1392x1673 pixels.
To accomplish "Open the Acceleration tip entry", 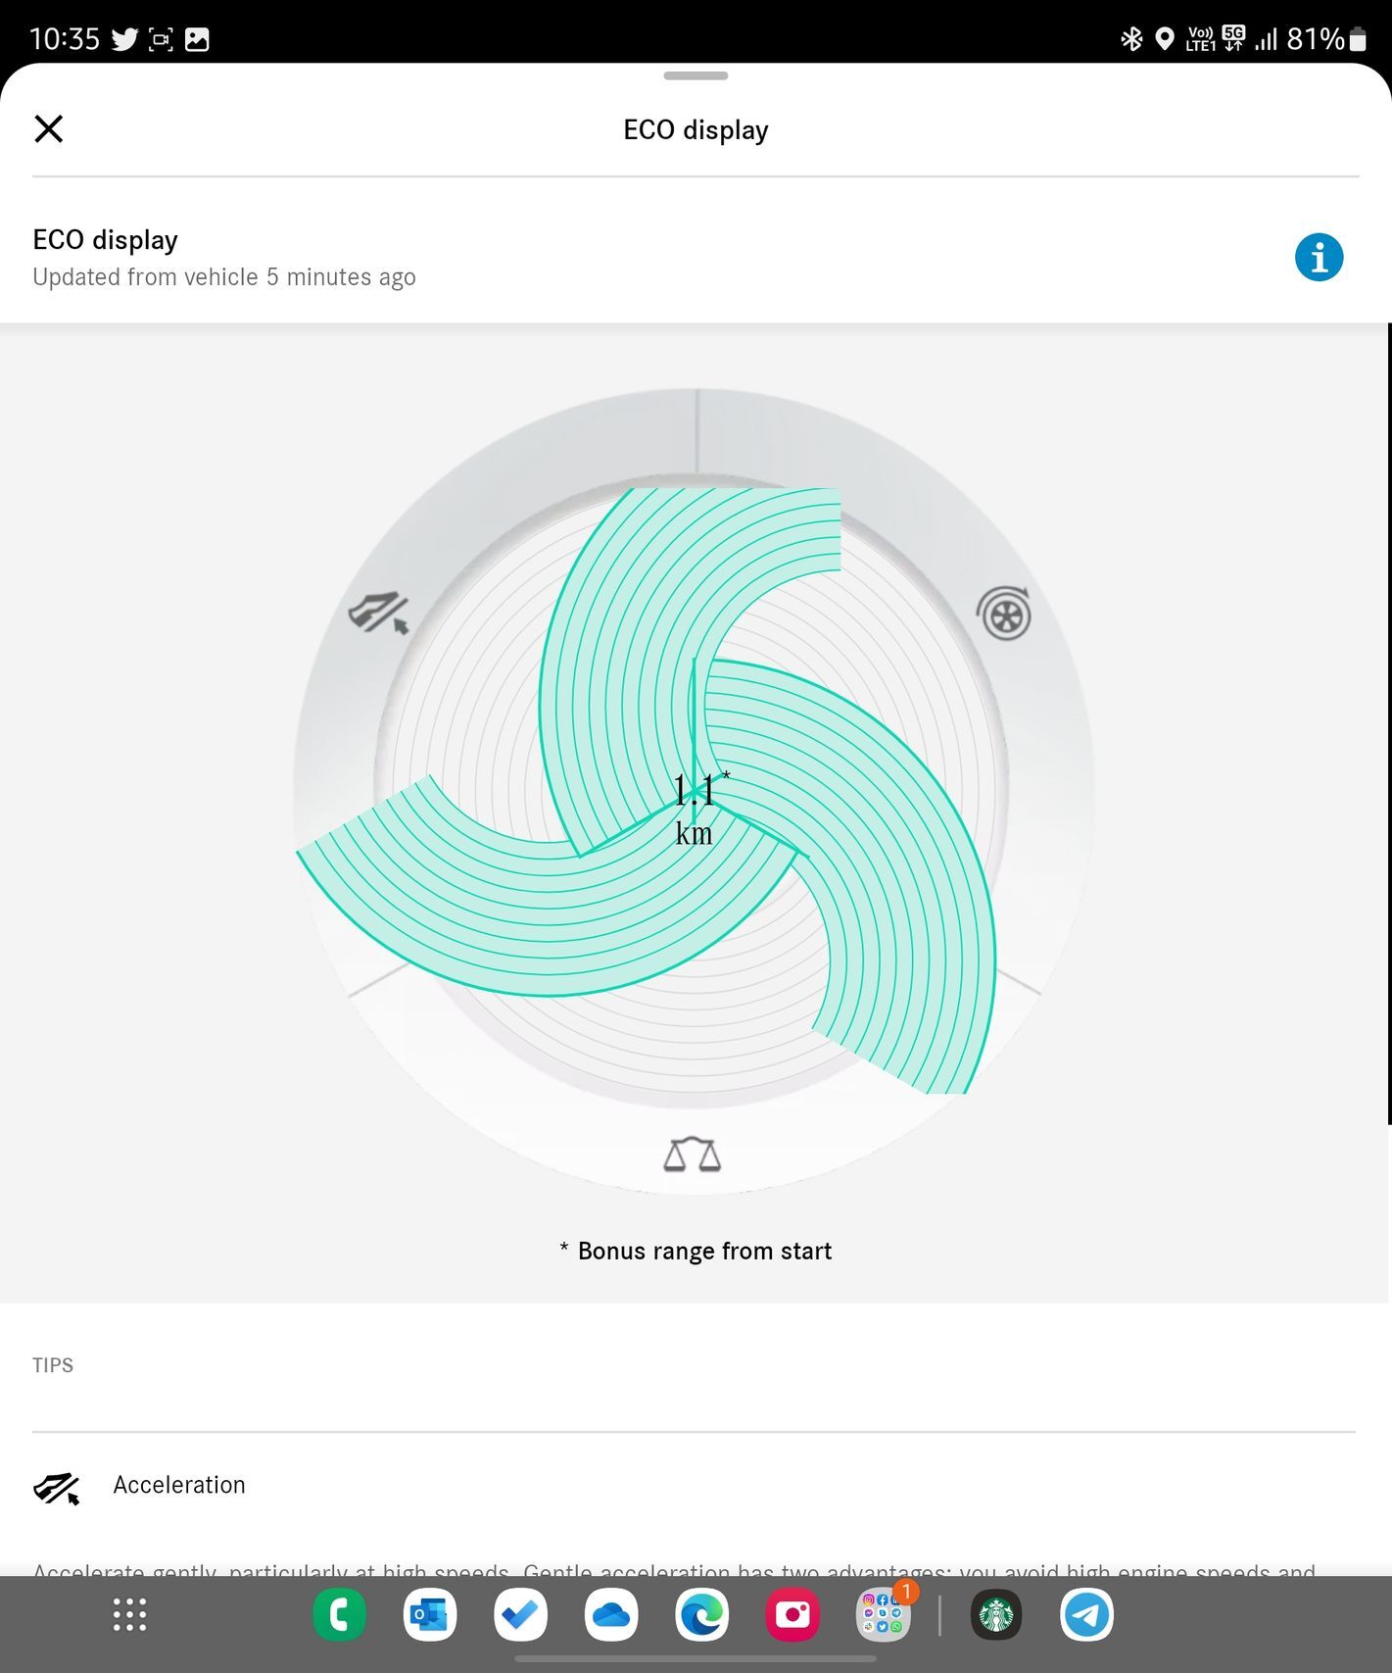I will (x=179, y=1485).
